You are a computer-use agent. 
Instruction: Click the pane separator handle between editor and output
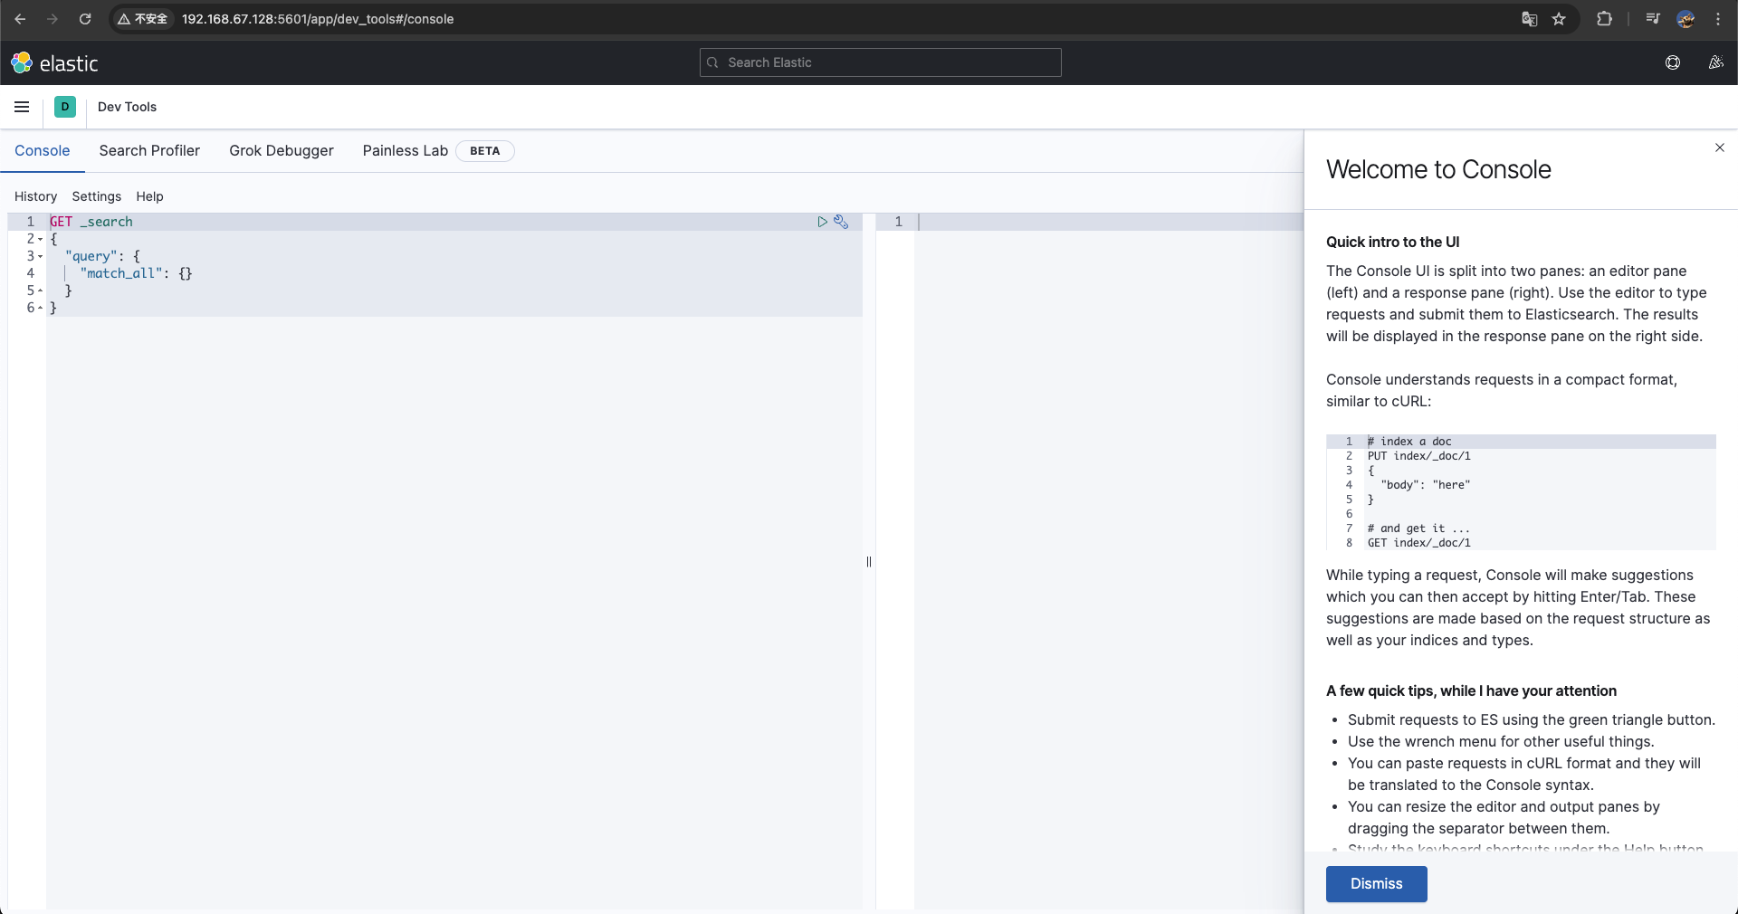click(x=869, y=562)
